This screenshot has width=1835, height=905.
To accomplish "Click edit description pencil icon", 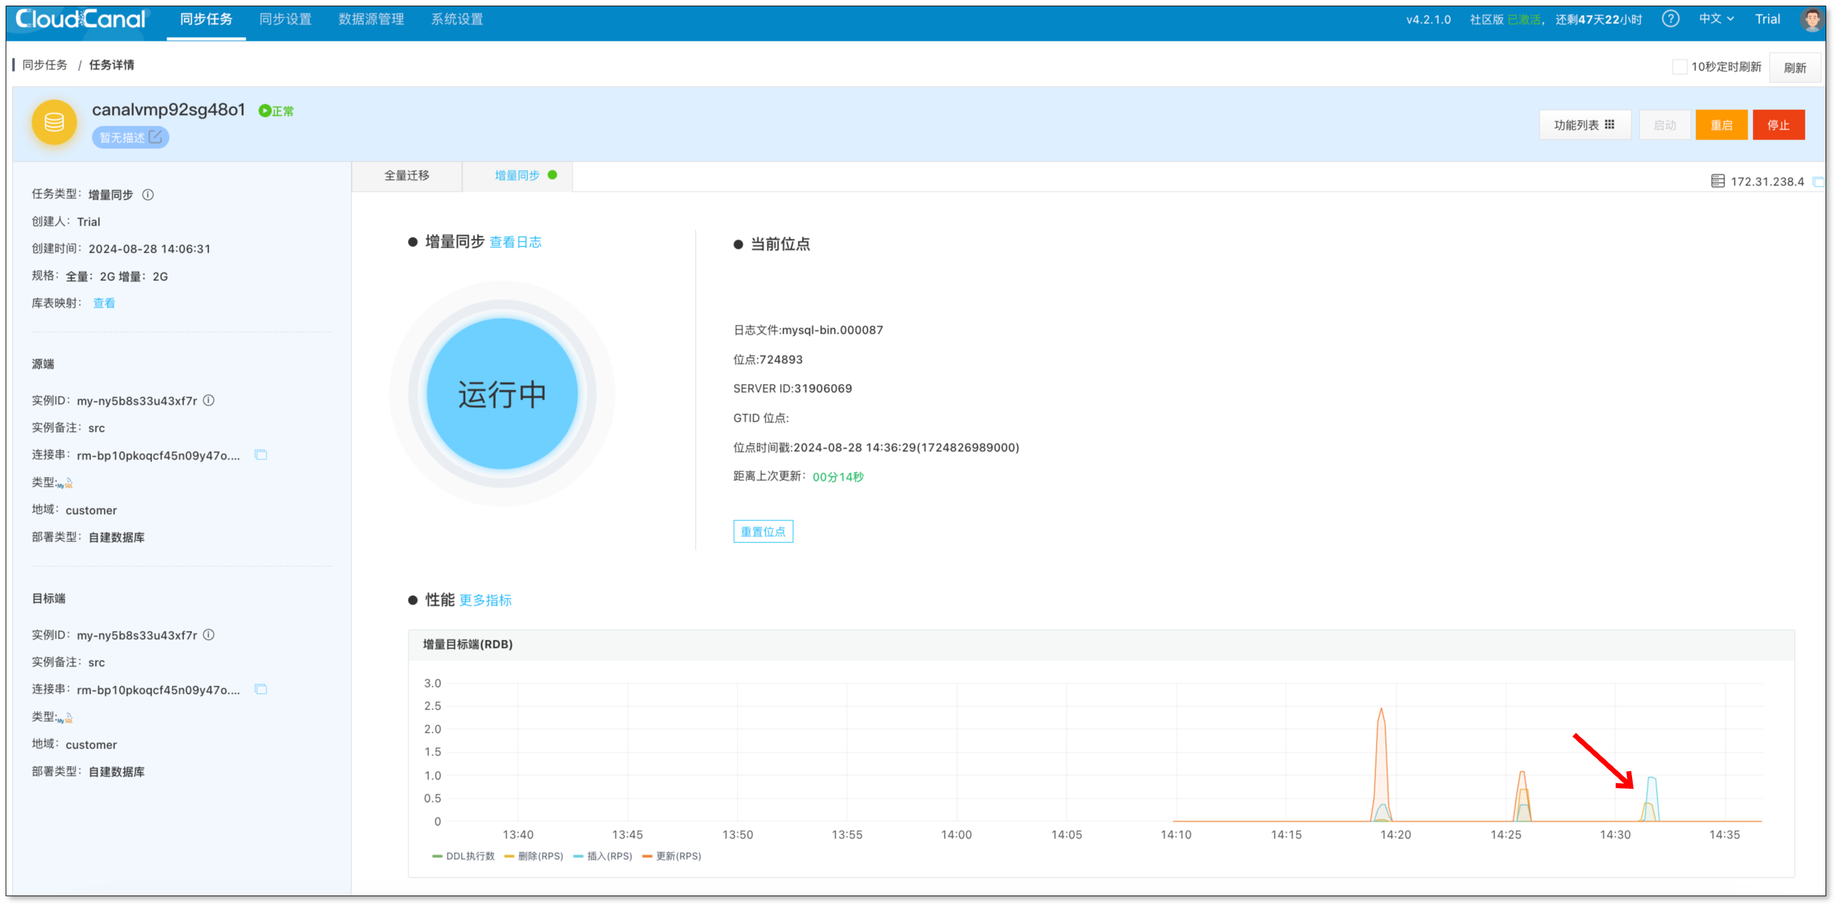I will click(x=155, y=137).
